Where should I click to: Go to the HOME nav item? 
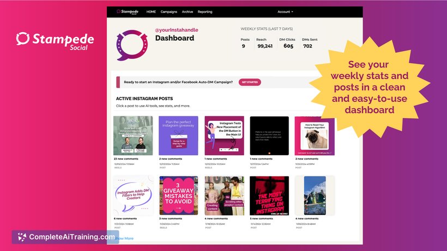click(x=151, y=11)
